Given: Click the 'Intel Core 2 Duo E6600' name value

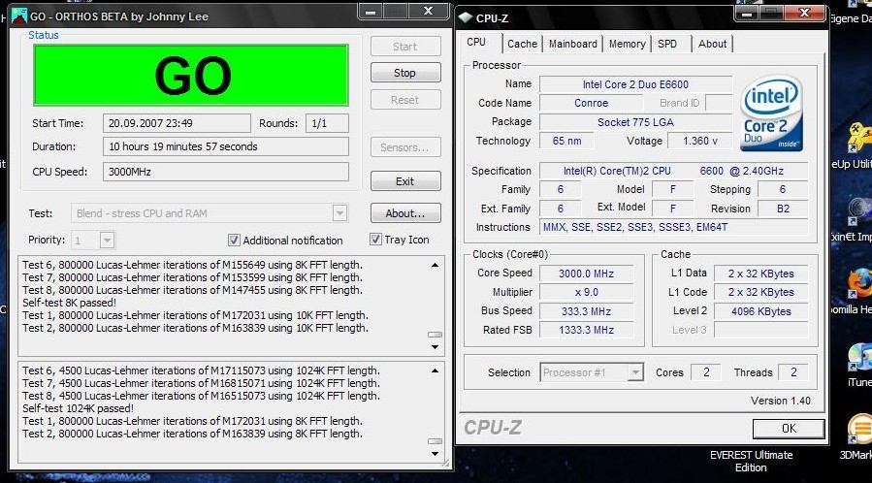Looking at the screenshot, I should (635, 84).
